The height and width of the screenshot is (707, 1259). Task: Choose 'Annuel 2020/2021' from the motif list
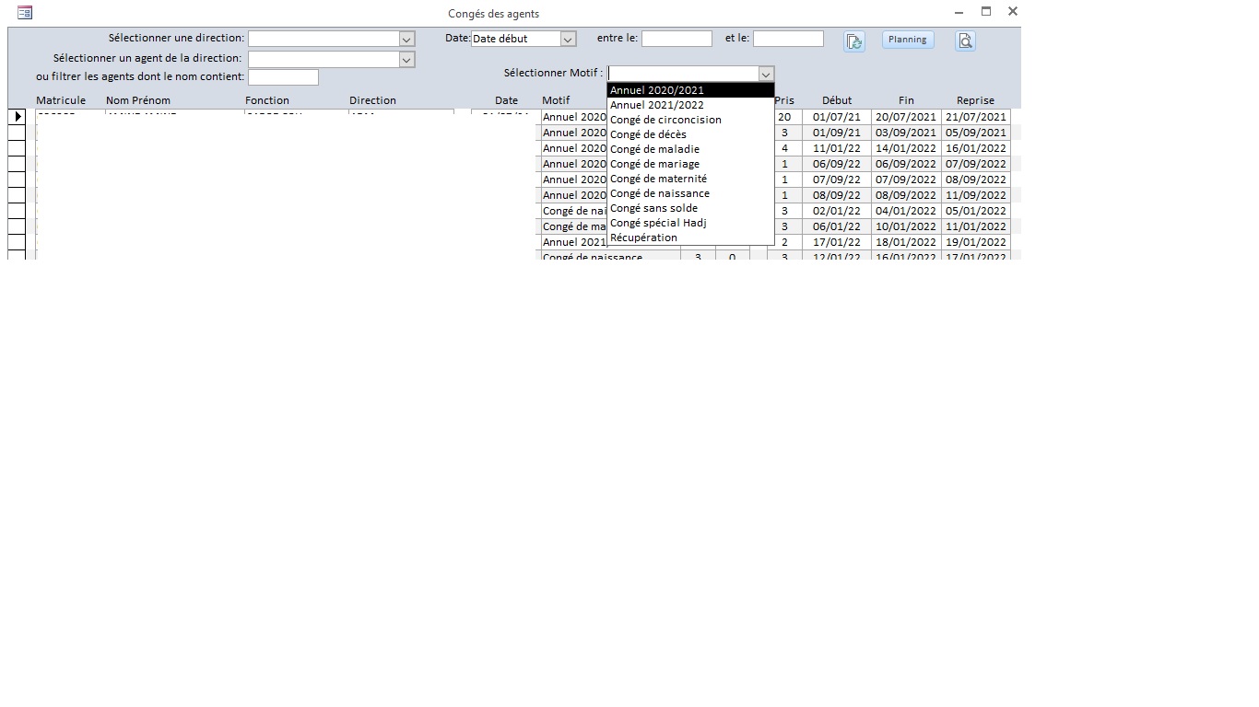coord(690,90)
